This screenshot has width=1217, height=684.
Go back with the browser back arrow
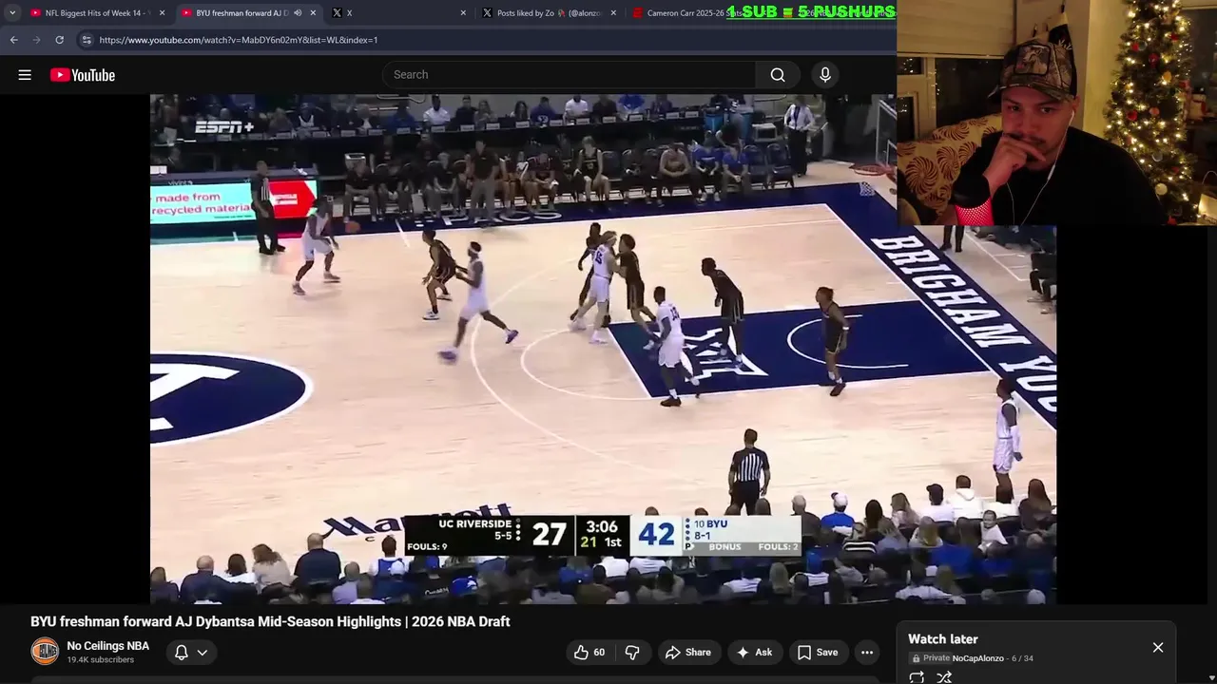pyautogui.click(x=13, y=40)
